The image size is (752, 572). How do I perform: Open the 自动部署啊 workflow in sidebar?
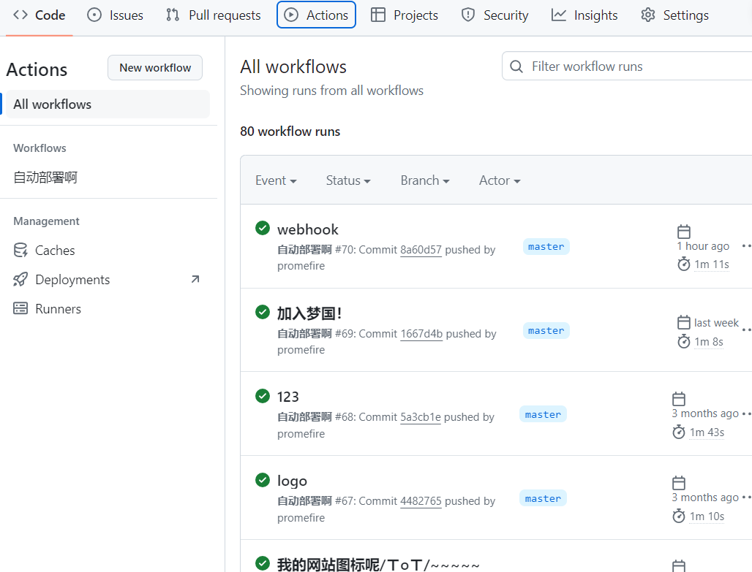point(45,178)
